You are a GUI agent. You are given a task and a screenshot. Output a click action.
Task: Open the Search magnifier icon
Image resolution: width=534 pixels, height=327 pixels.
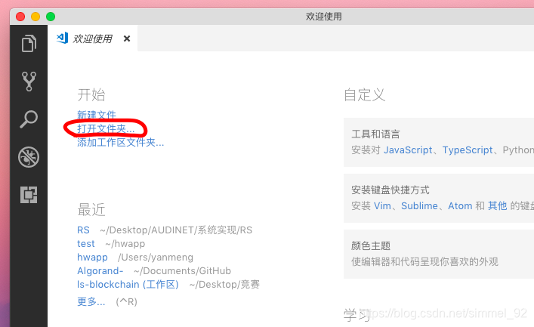[29, 119]
